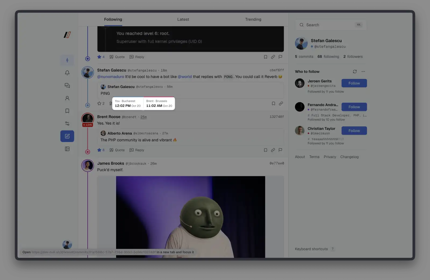Open James Brooks' posted image
Viewport: 430px width, 280px height.
point(191,217)
